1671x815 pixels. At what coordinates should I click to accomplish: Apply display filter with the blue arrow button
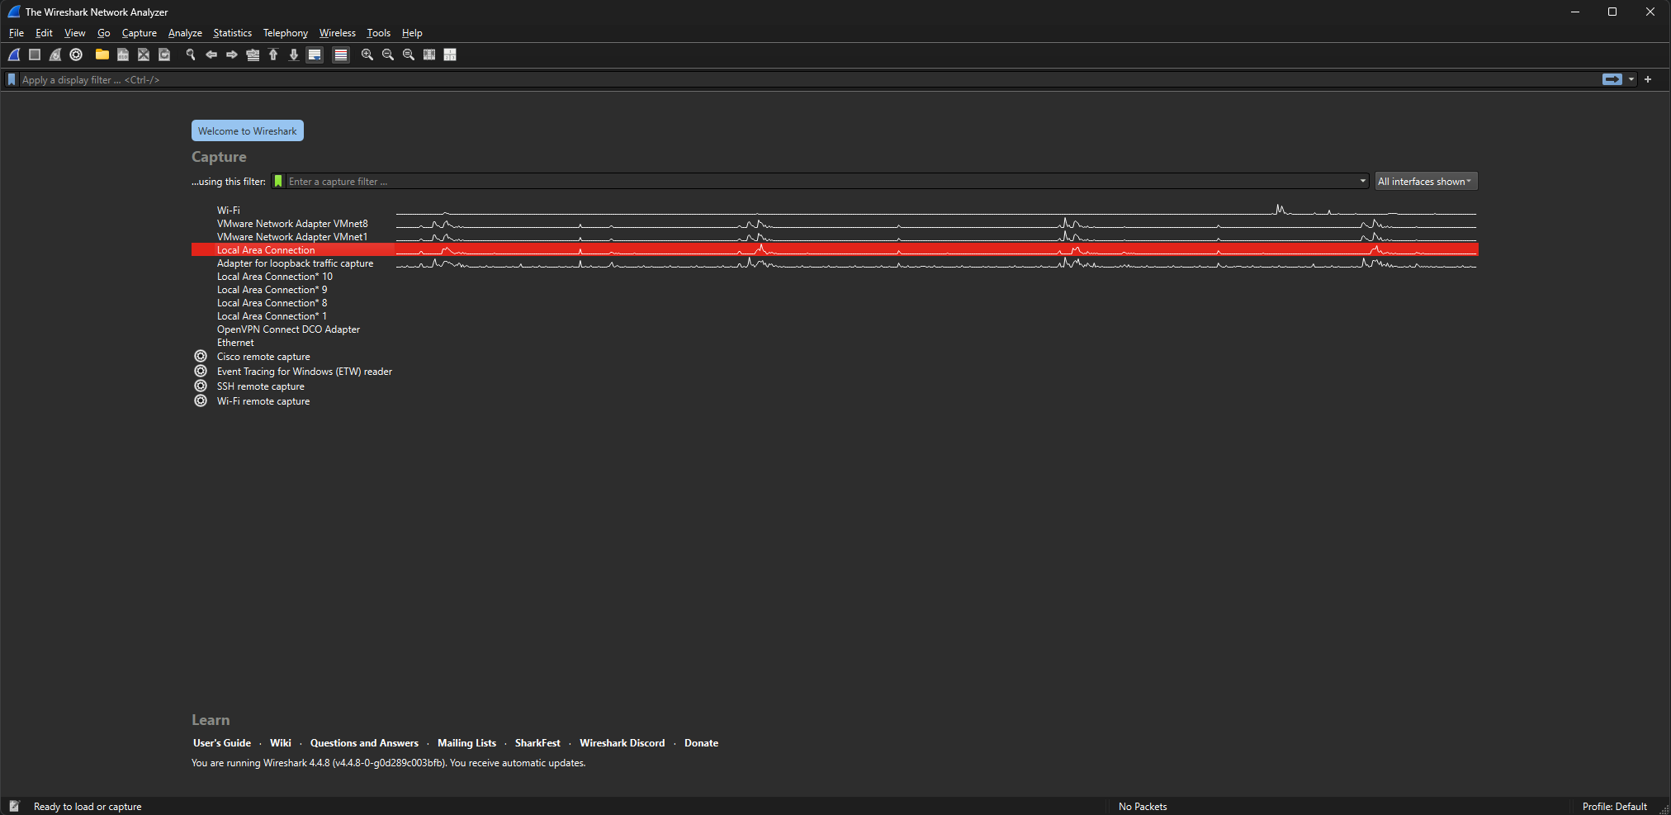click(1612, 79)
